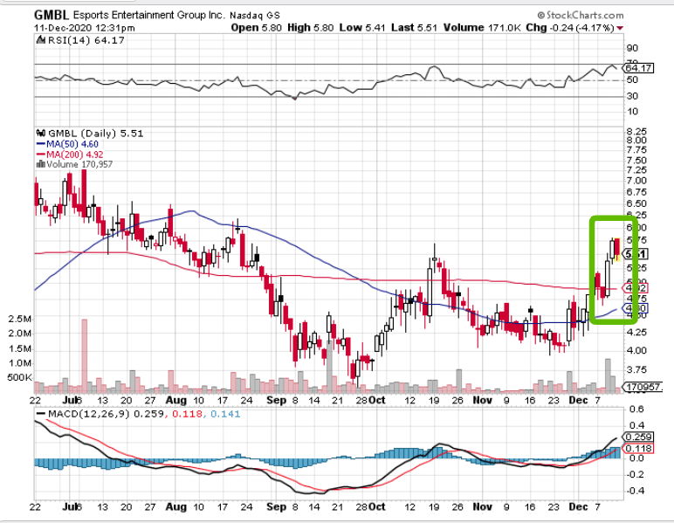
Task: Click the red MA(200) 4.92 legend entry
Action: click(70, 155)
